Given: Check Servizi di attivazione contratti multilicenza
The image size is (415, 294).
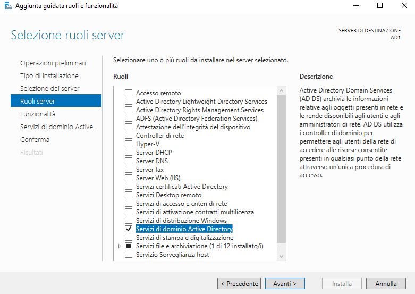Looking at the screenshot, I should (129, 212).
